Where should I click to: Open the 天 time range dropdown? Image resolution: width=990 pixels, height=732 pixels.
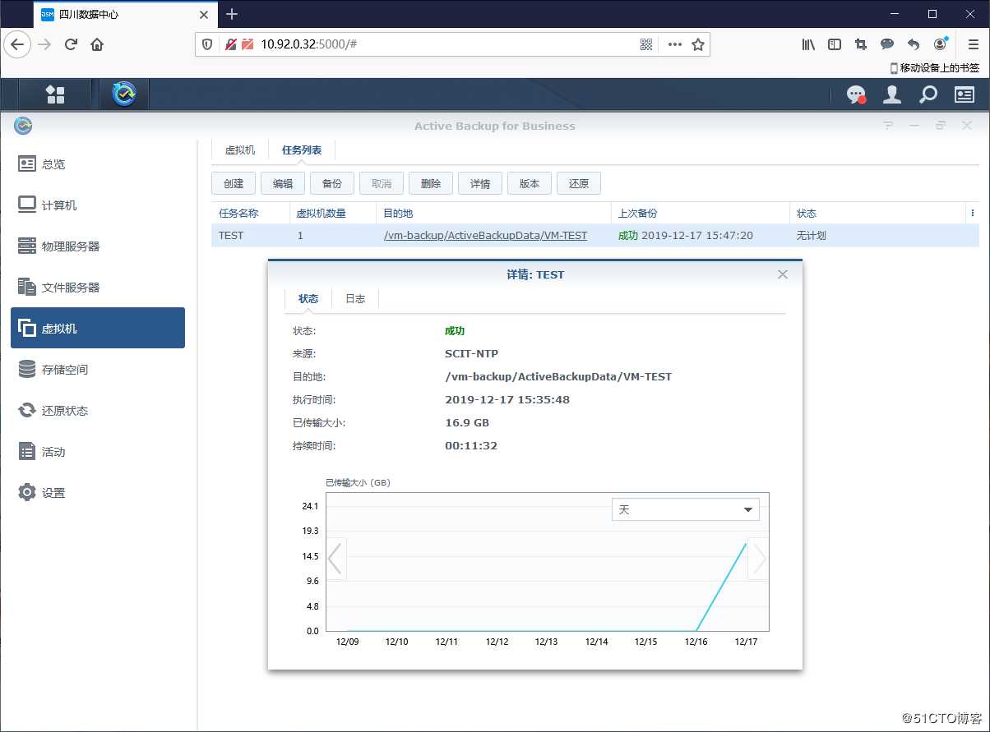coord(685,509)
